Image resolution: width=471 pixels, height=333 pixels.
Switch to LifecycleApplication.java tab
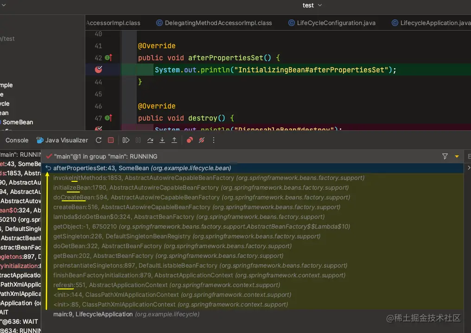click(431, 23)
